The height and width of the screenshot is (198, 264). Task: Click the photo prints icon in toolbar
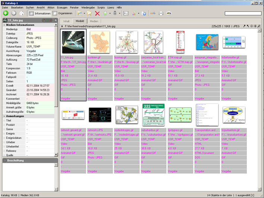pyautogui.click(x=169, y=13)
